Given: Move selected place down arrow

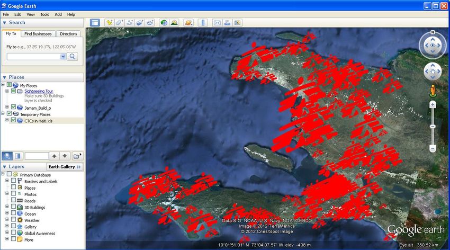Looking at the screenshot, I should pyautogui.click(x=65, y=156).
